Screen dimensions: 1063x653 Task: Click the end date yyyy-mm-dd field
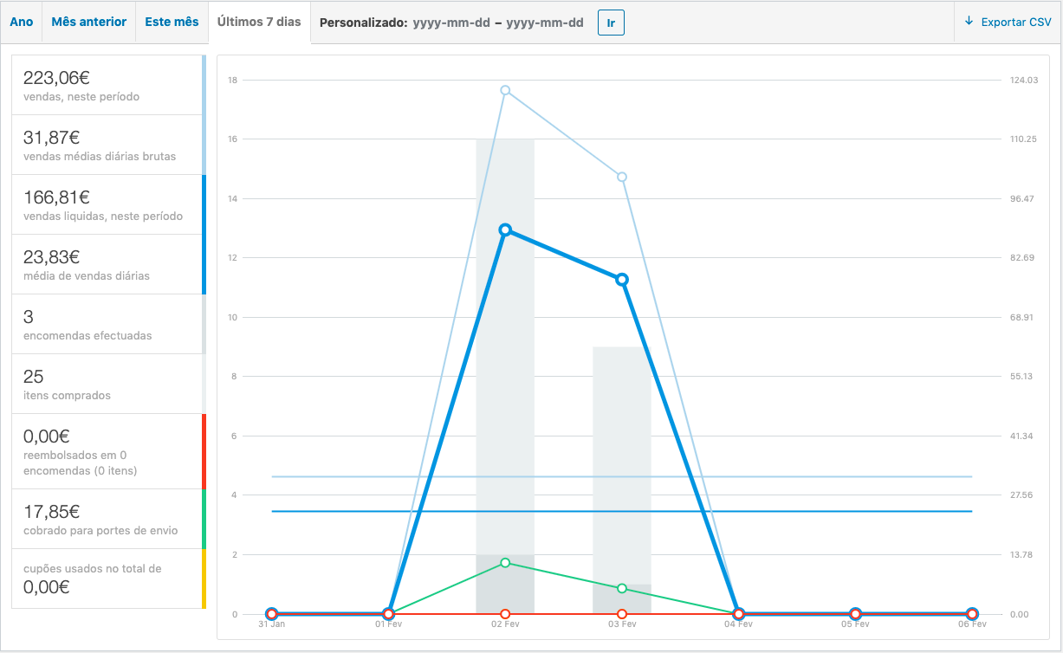pyautogui.click(x=544, y=23)
